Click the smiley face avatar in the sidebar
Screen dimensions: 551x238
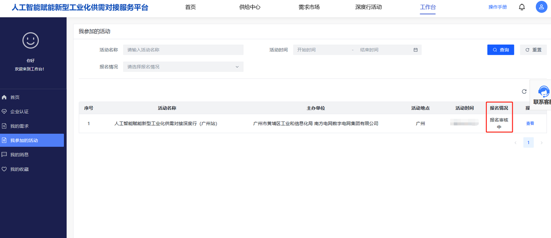point(31,40)
